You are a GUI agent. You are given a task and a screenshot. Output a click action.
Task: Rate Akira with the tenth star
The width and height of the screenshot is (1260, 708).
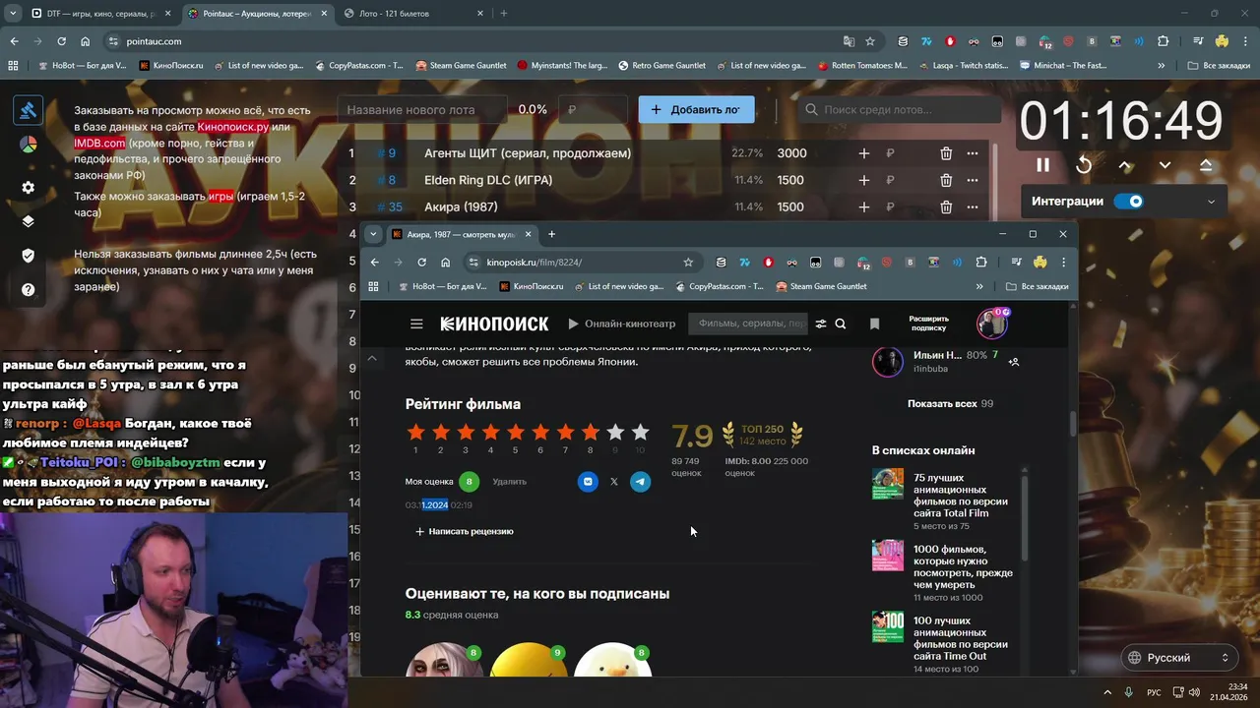pyautogui.click(x=640, y=433)
